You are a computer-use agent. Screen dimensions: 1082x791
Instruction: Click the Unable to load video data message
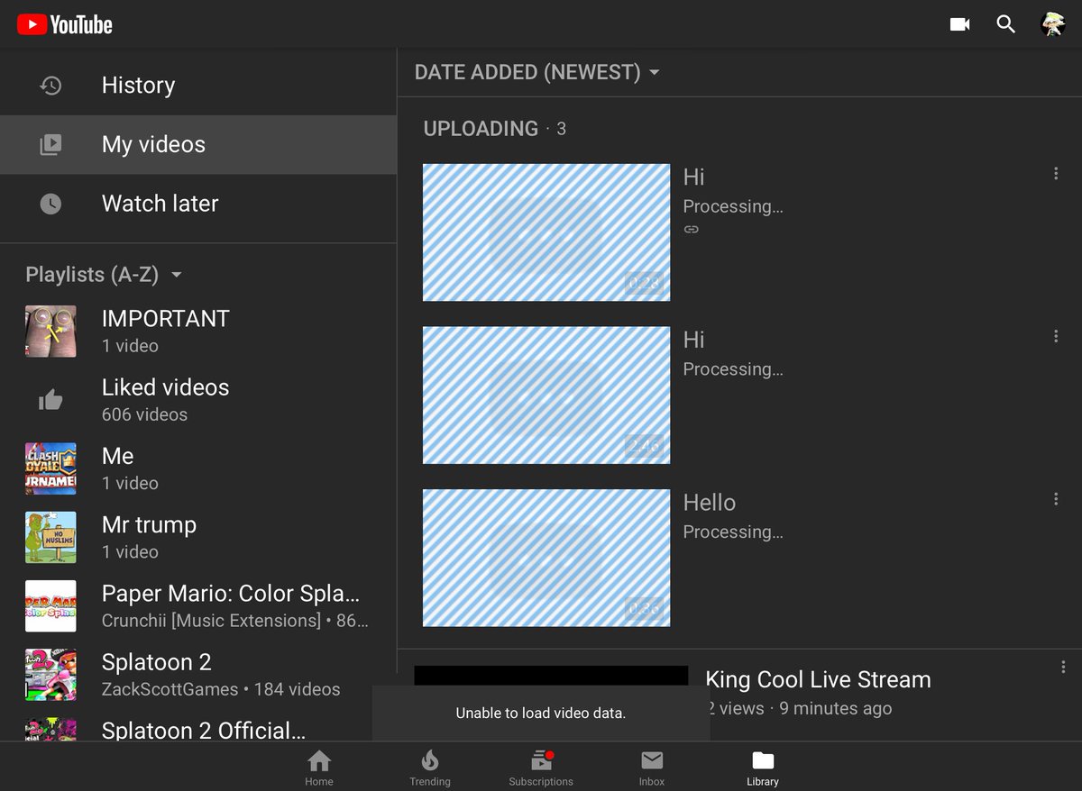(541, 713)
